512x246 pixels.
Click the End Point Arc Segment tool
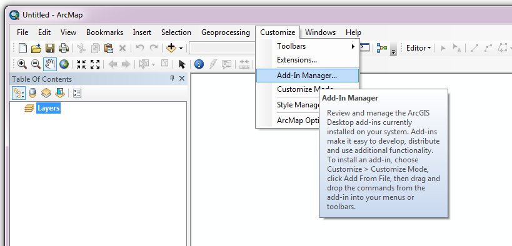pyautogui.click(x=488, y=48)
